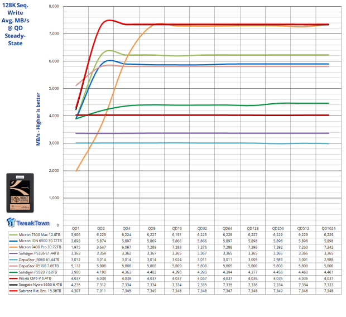This screenshot has width=346, height=317.
Task: Click the Kioxia CM6-V QD128 value 4,036
Action: click(x=253, y=278)
